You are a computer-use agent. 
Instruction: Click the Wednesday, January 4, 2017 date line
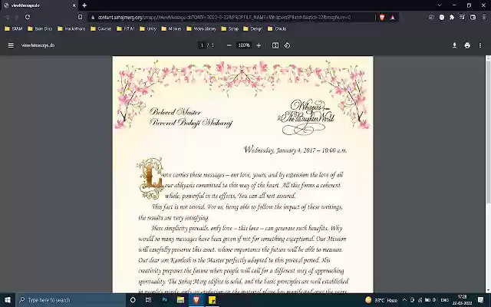click(295, 150)
